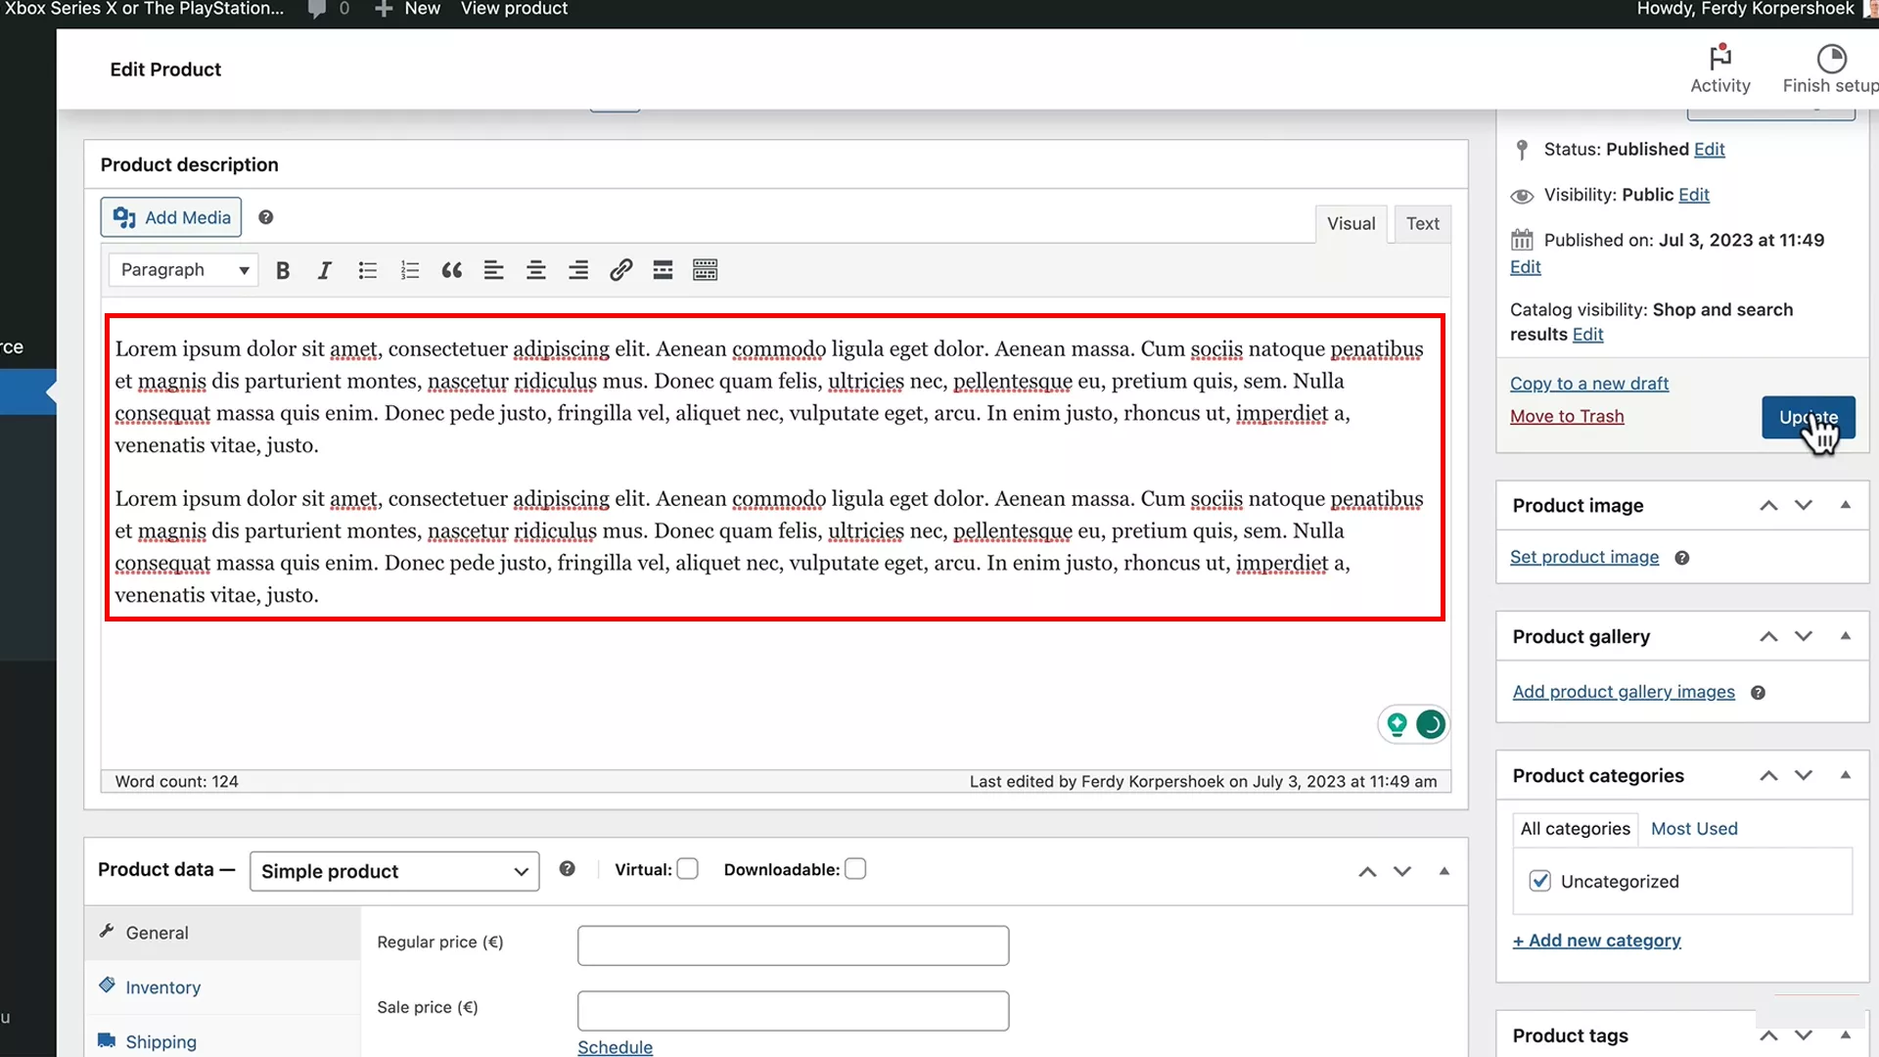Open the Add new category link
The height and width of the screenshot is (1057, 1879).
point(1596,940)
